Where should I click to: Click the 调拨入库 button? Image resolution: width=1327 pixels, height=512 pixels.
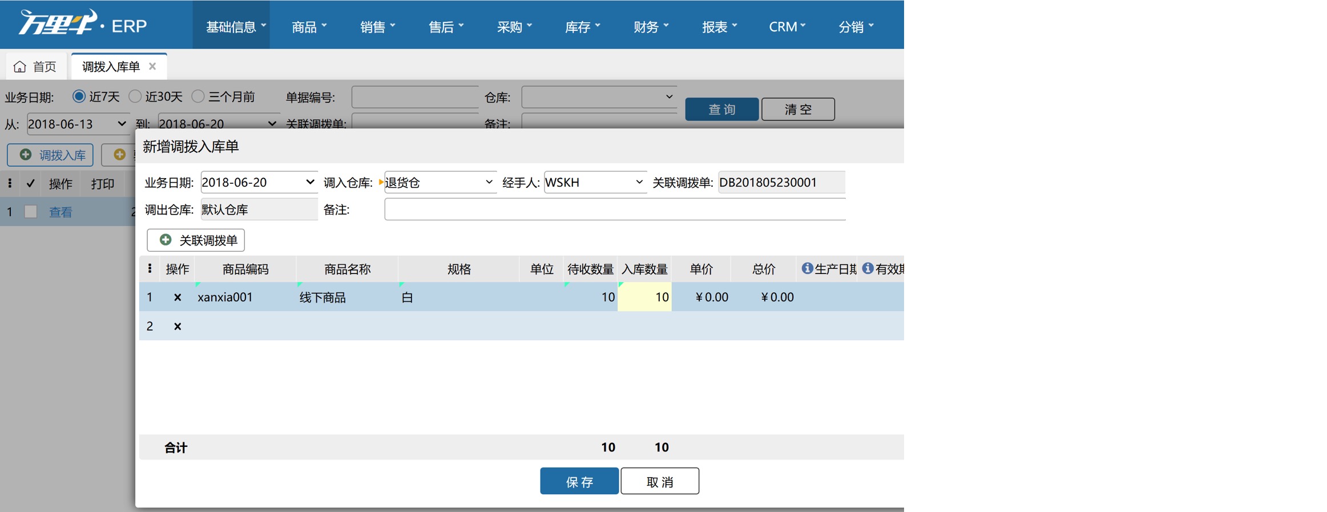click(50, 155)
